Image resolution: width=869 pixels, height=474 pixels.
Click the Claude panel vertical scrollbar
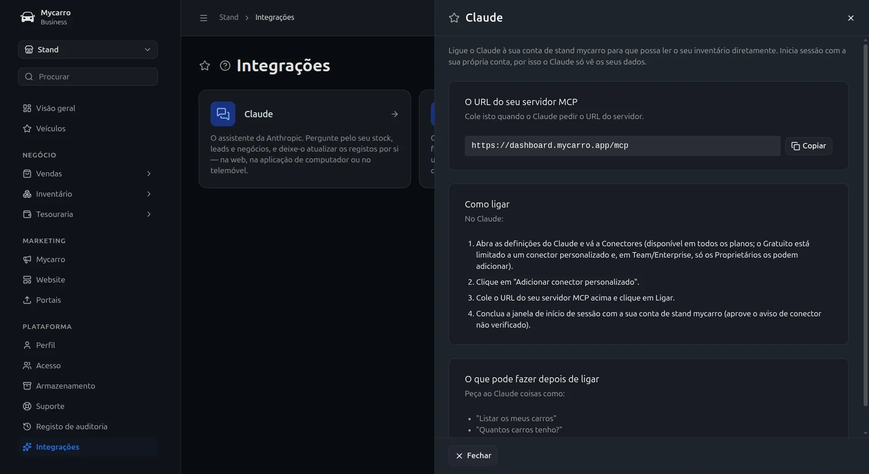(865, 226)
